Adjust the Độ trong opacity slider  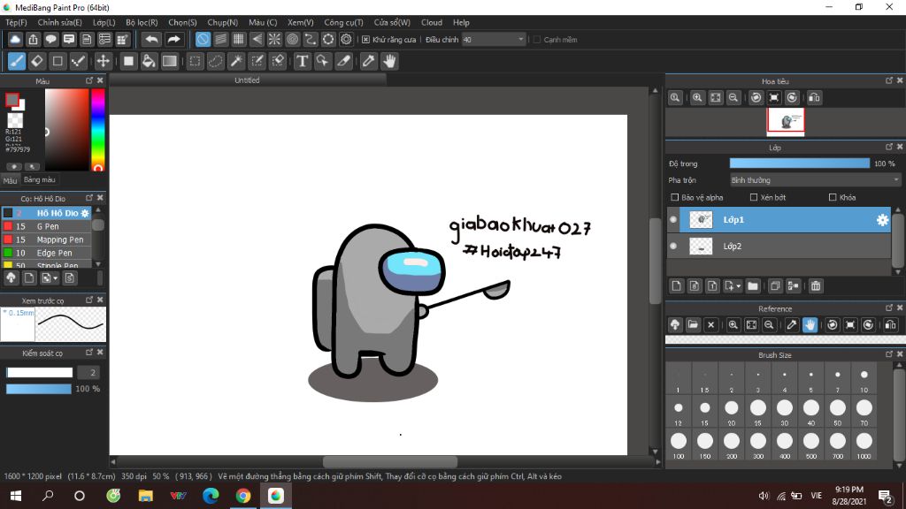tap(800, 163)
